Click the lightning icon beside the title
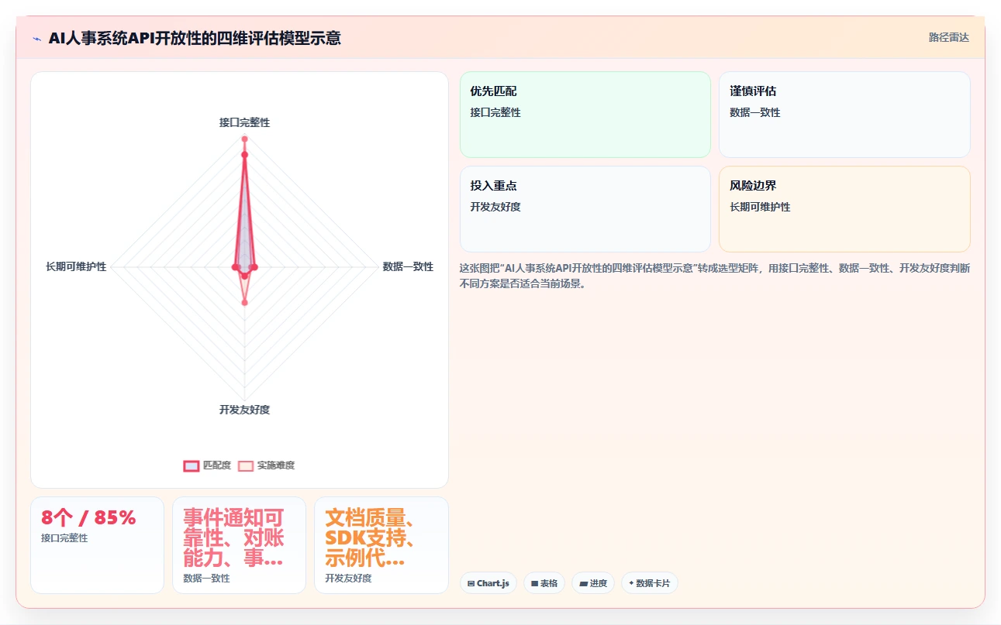 point(36,38)
